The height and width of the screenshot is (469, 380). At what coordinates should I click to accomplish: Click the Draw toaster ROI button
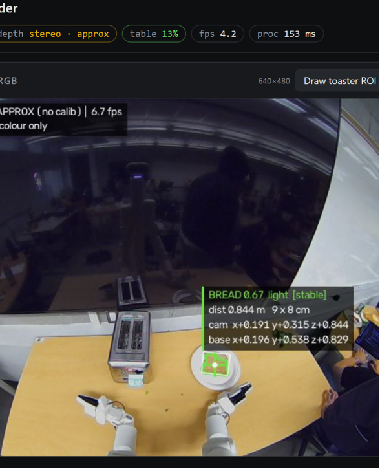pyautogui.click(x=337, y=81)
